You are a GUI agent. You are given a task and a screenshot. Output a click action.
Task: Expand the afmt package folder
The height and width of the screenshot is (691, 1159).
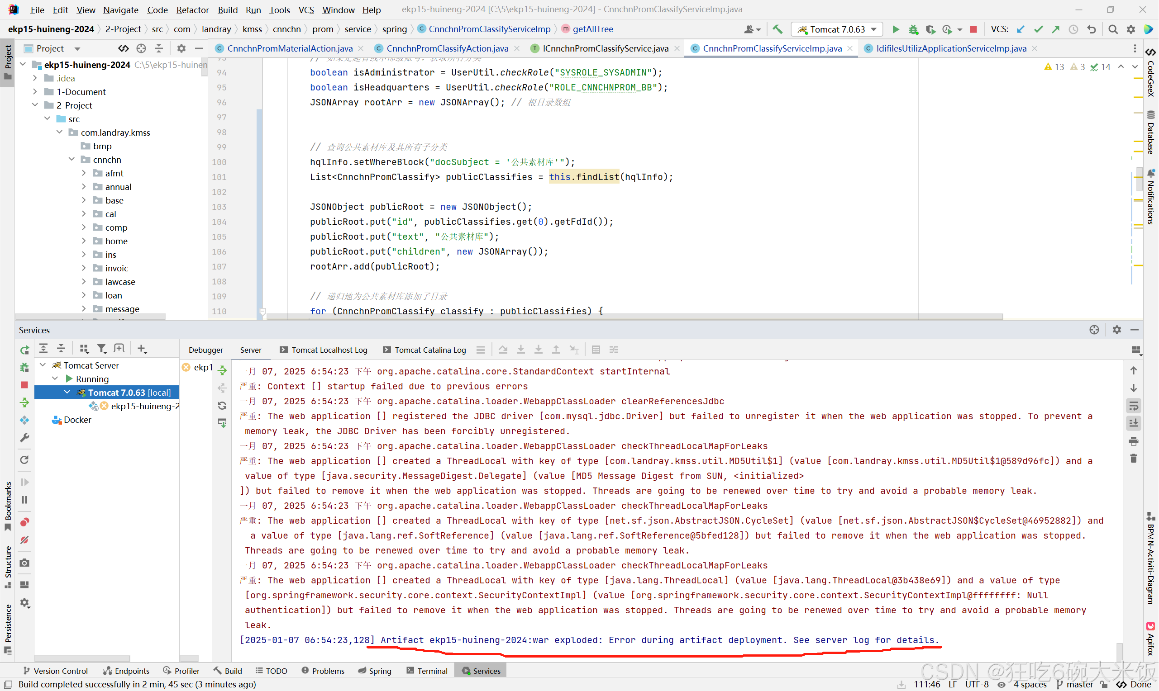(84, 173)
